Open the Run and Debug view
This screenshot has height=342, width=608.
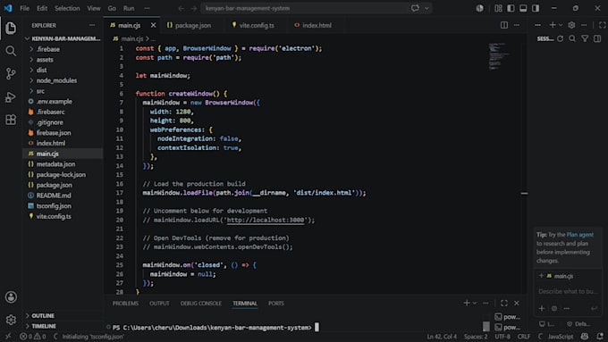[x=11, y=96]
